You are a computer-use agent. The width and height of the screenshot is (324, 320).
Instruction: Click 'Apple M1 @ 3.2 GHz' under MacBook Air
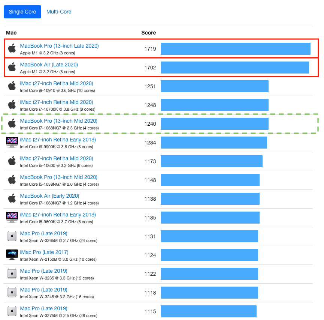click(39, 72)
